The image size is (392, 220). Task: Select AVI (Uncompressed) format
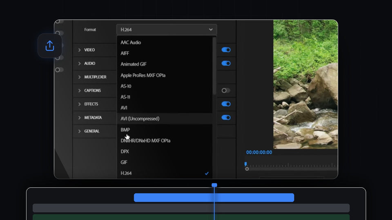pos(165,119)
